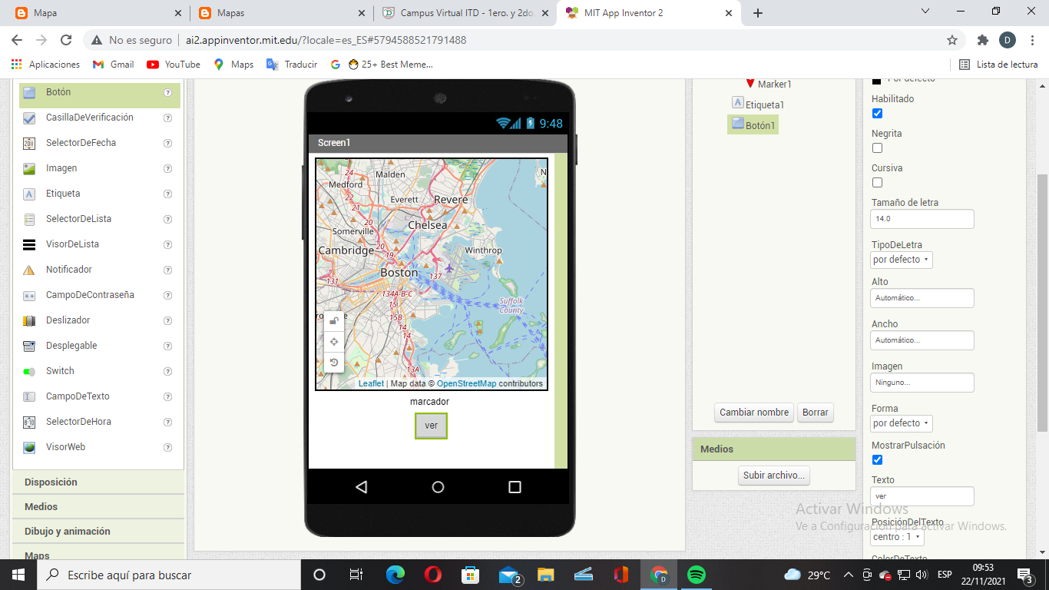
Task: Click the Imagen component icon
Action: pos(29,168)
